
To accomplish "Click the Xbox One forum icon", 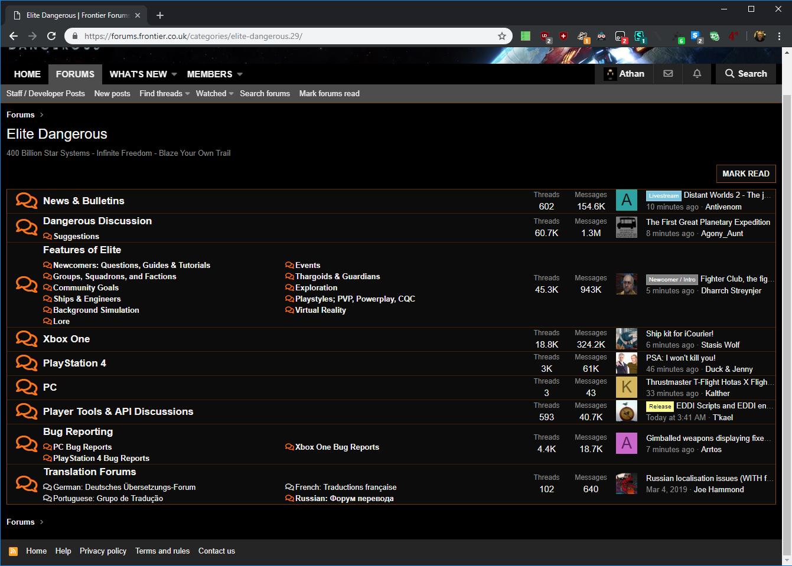I will point(26,339).
